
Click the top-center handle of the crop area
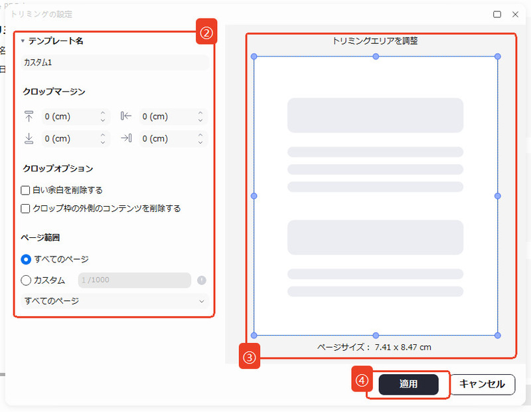click(375, 55)
